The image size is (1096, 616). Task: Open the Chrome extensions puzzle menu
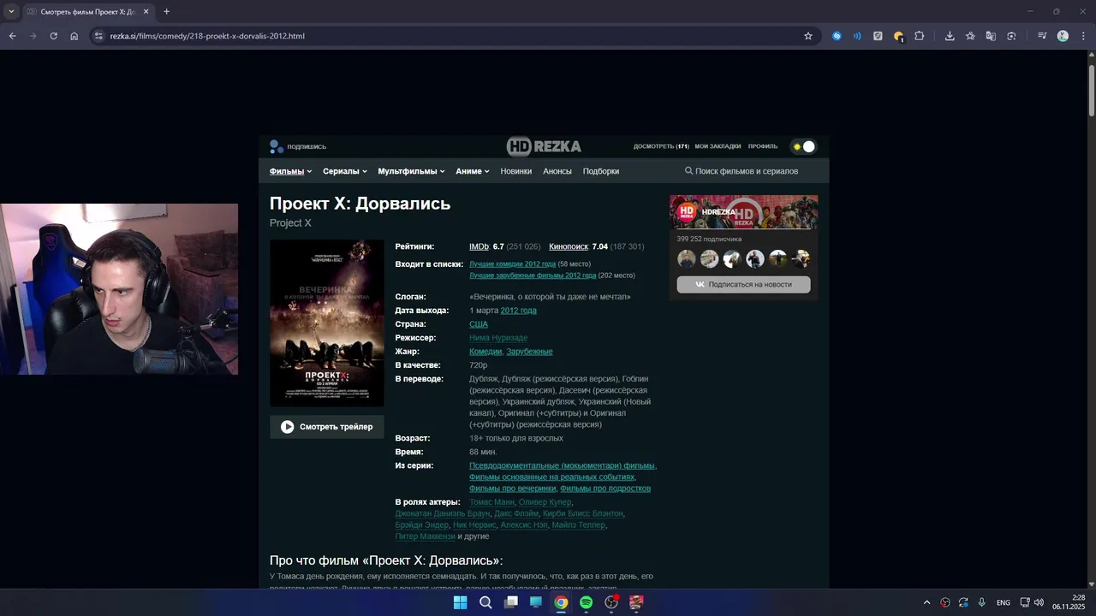click(919, 36)
